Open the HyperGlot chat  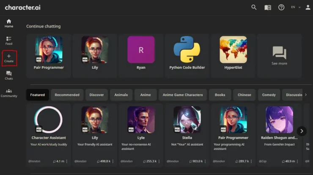tap(233, 56)
